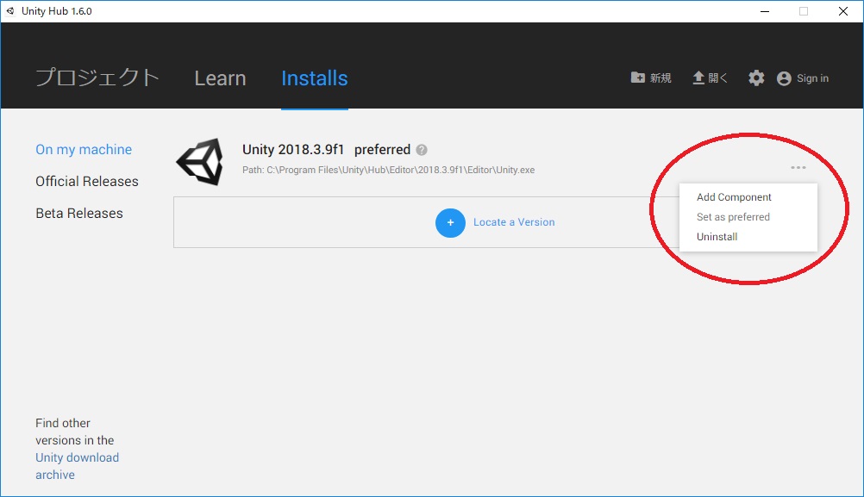Select On my machine in sidebar
864x497 pixels.
[84, 150]
